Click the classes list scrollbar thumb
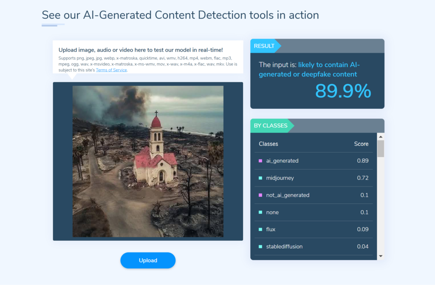435x285 pixels. click(x=381, y=149)
